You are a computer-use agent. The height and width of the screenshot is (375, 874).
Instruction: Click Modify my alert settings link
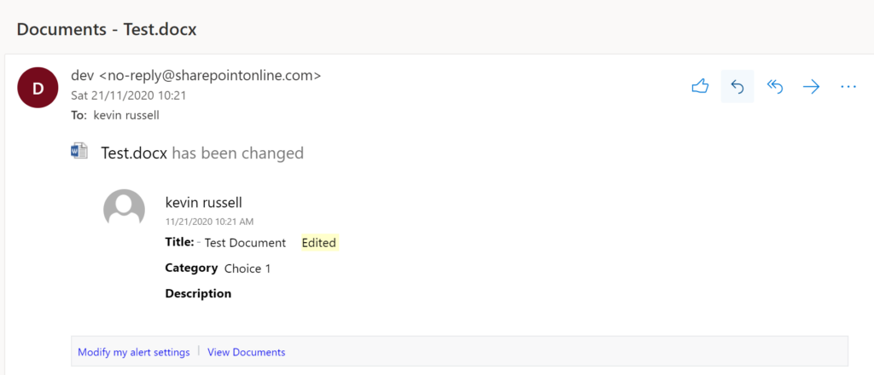(134, 352)
